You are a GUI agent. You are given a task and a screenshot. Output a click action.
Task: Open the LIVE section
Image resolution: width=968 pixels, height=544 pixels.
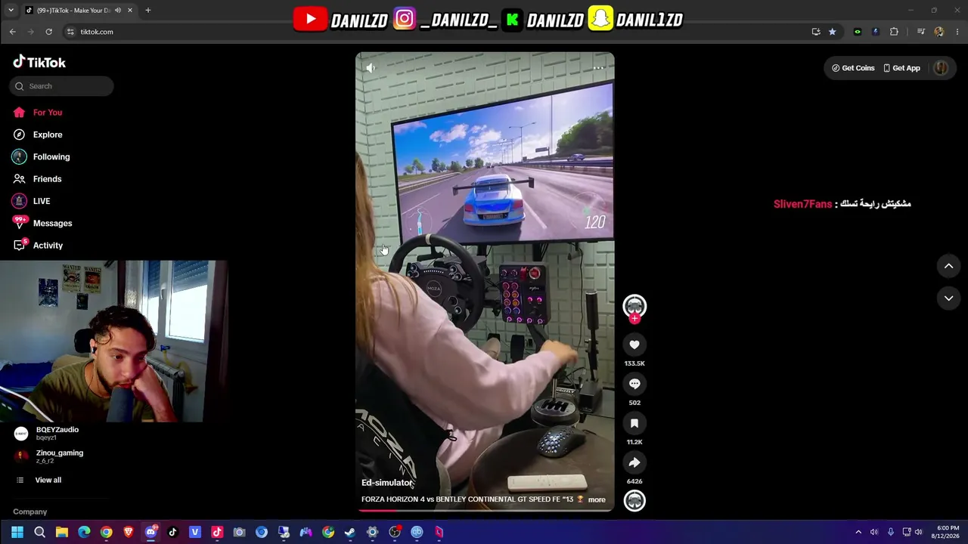[32, 201]
